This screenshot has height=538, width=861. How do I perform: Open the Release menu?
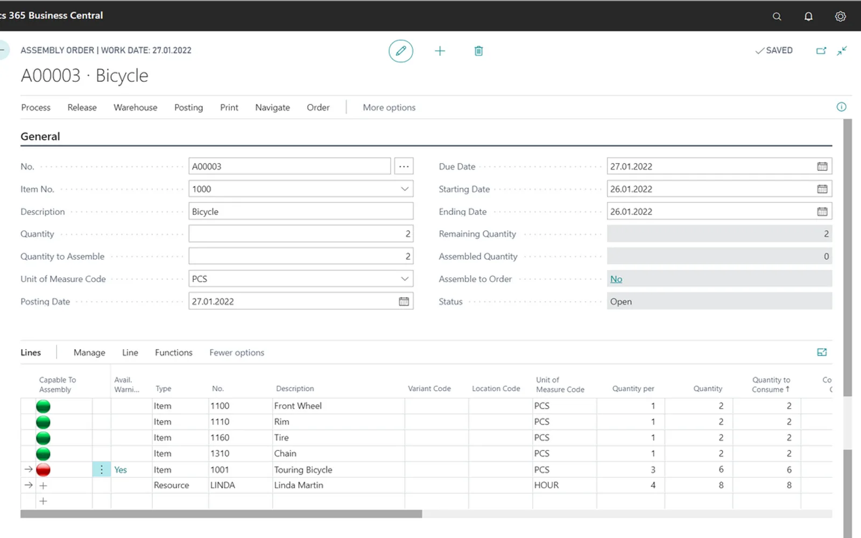[x=82, y=107]
